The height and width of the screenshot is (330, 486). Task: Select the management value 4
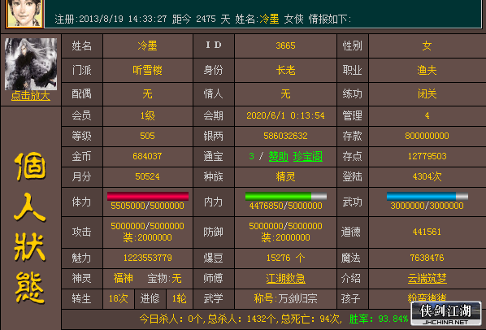(427, 115)
